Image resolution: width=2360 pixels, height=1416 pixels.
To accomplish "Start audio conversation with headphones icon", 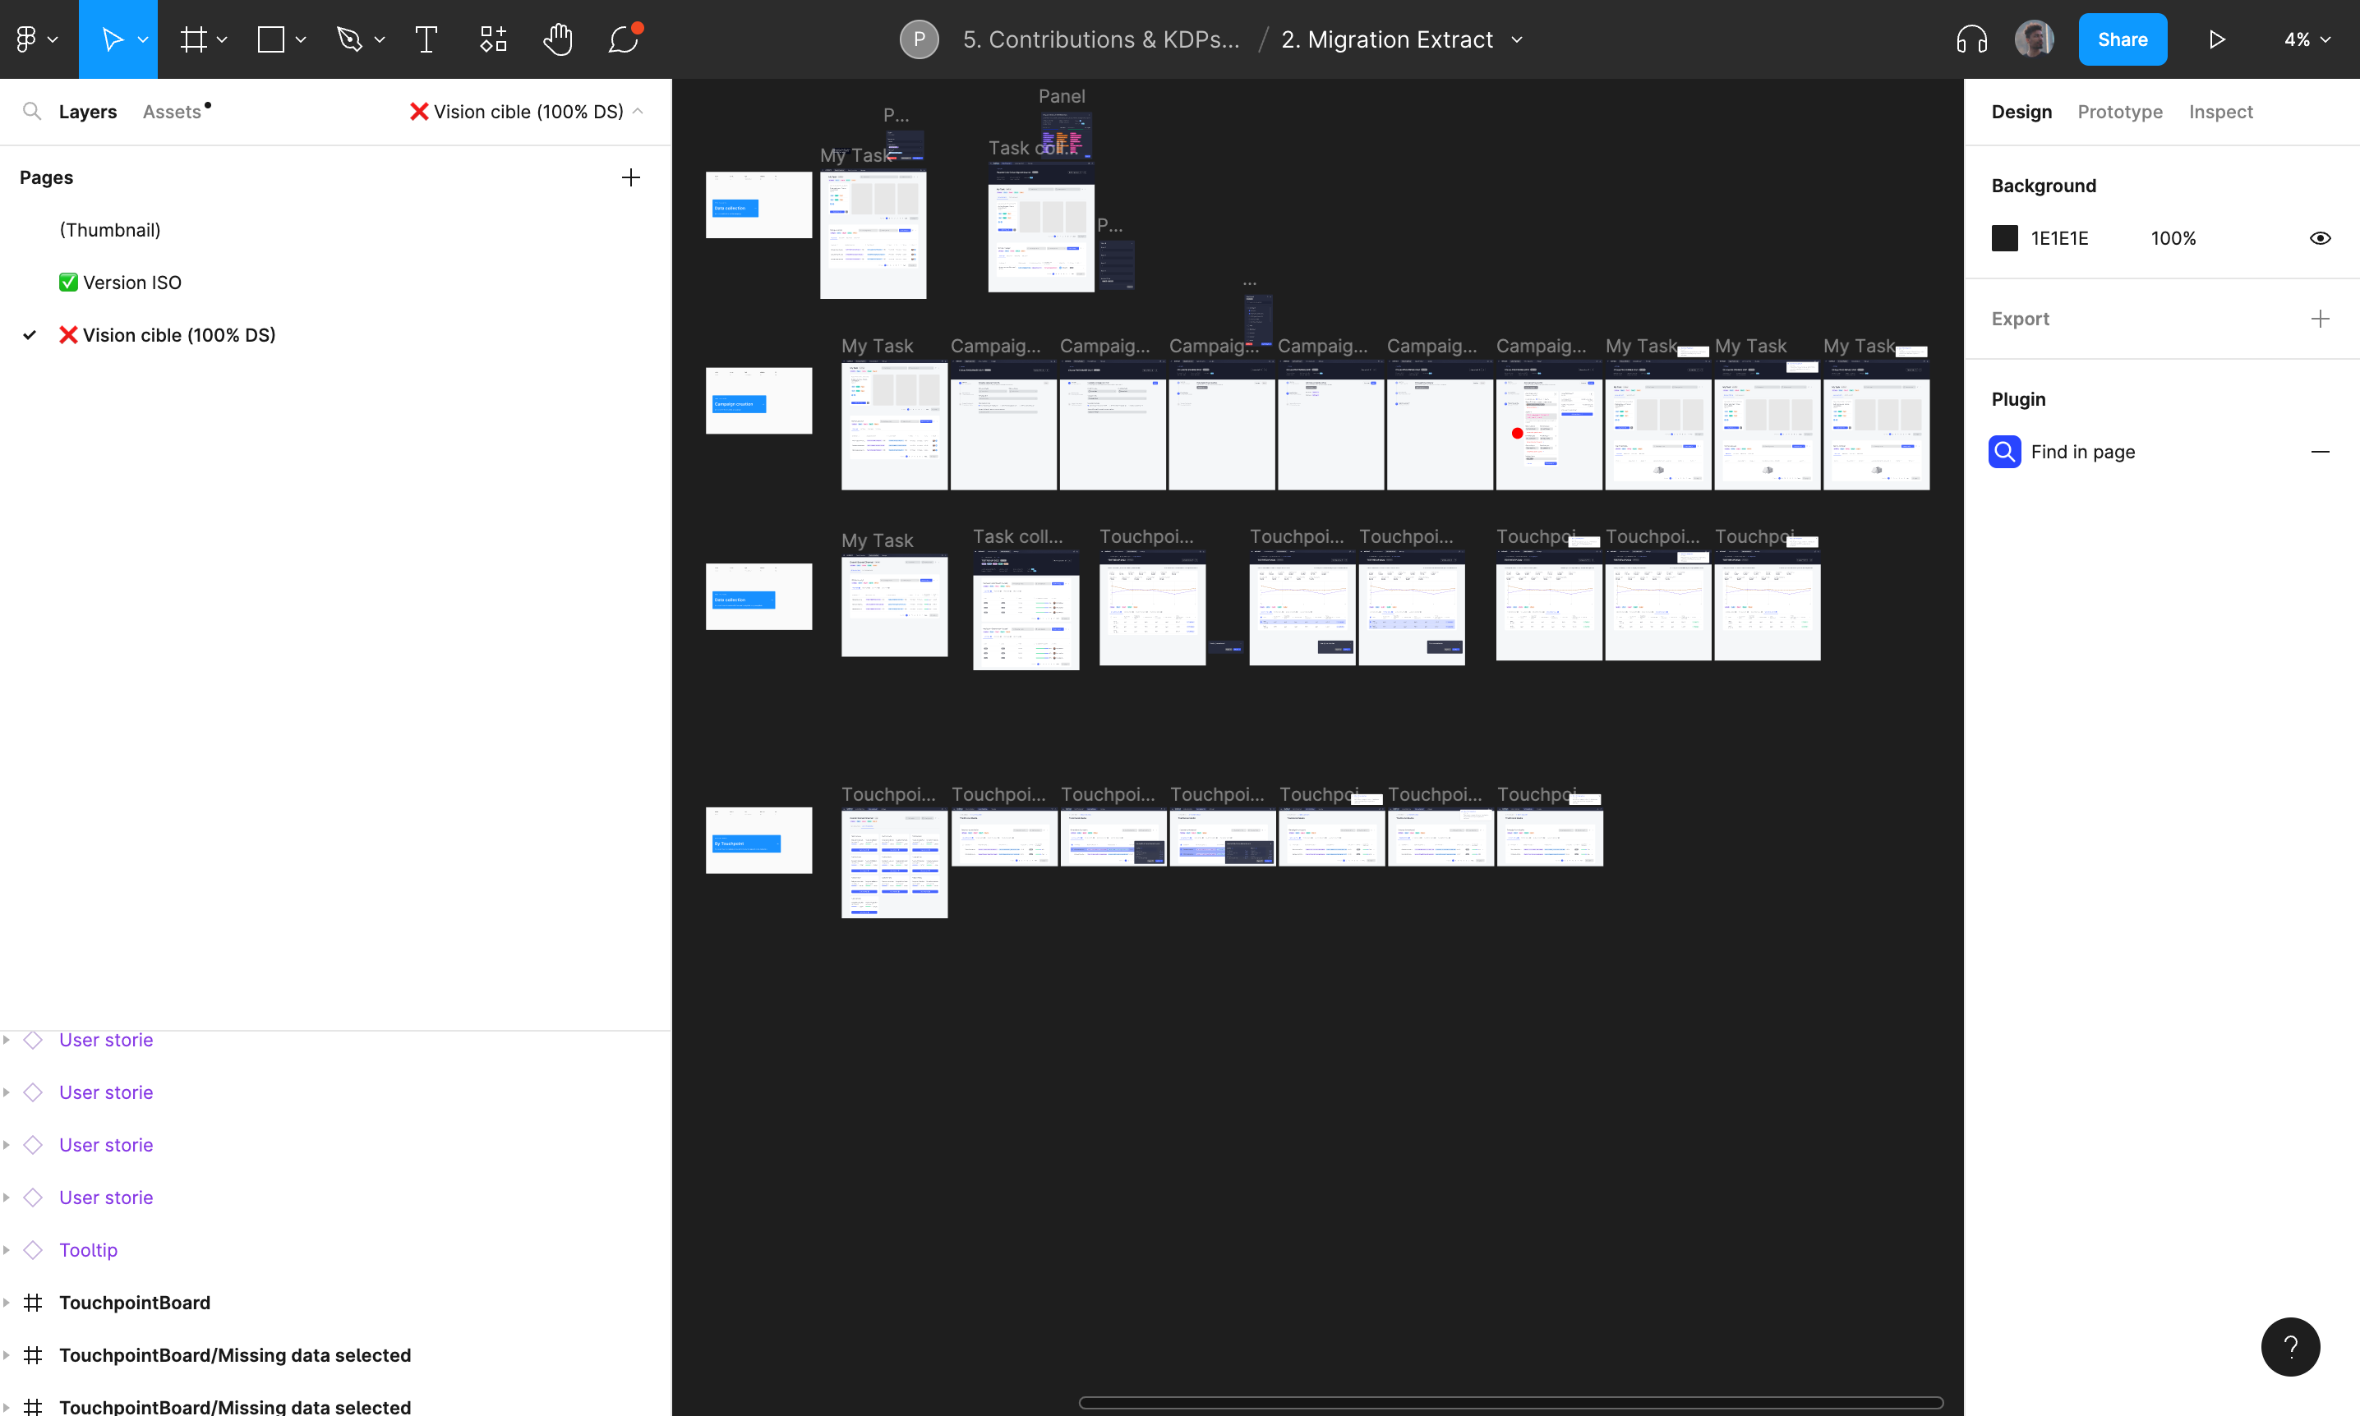I will tap(1971, 39).
